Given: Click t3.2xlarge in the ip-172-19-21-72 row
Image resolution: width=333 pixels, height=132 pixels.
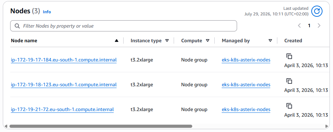Looking at the screenshot, I should [142, 110].
